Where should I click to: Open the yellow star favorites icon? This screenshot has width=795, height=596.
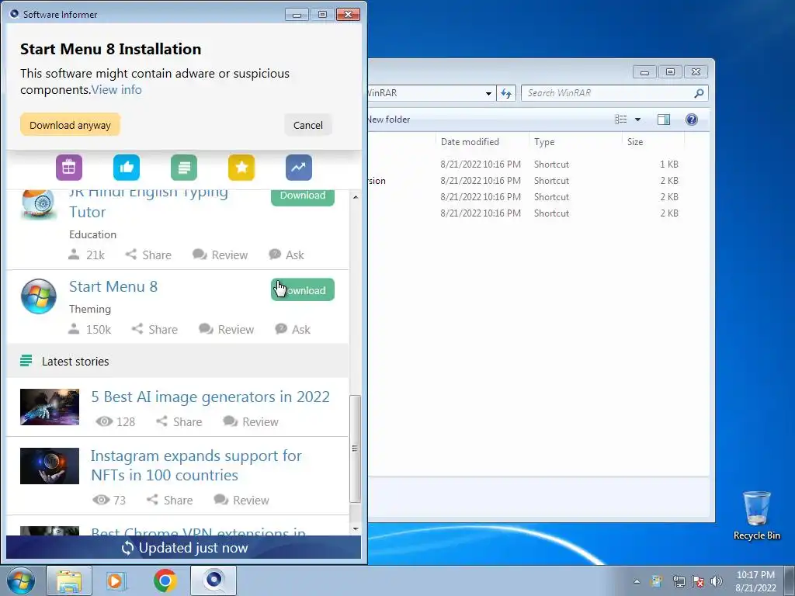click(241, 168)
